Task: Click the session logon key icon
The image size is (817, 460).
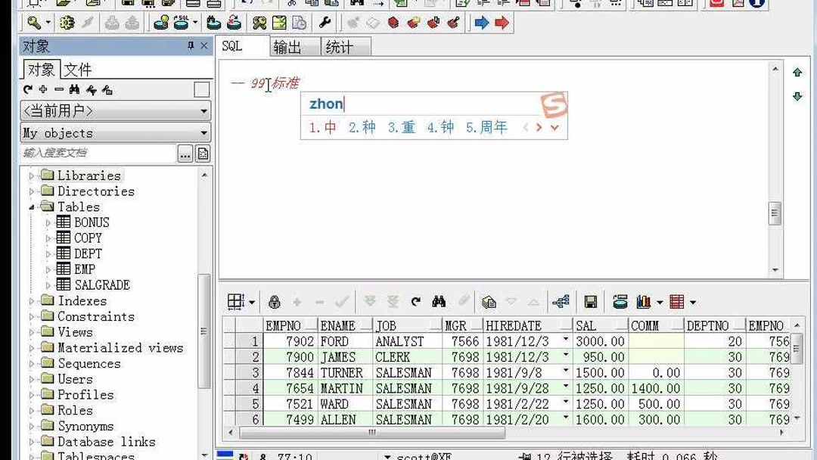Action: click(x=35, y=23)
